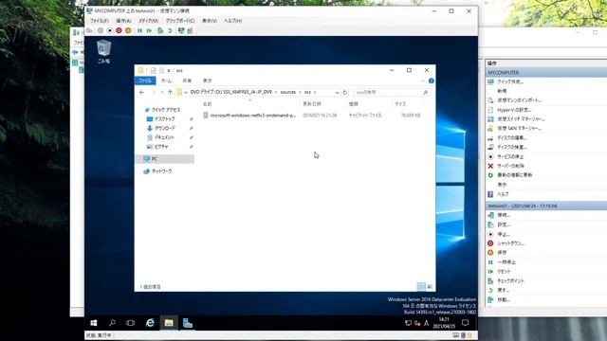This screenshot has height=341, width=607.
Task: Open Task View on the VM taskbar
Action: pyautogui.click(x=131, y=323)
